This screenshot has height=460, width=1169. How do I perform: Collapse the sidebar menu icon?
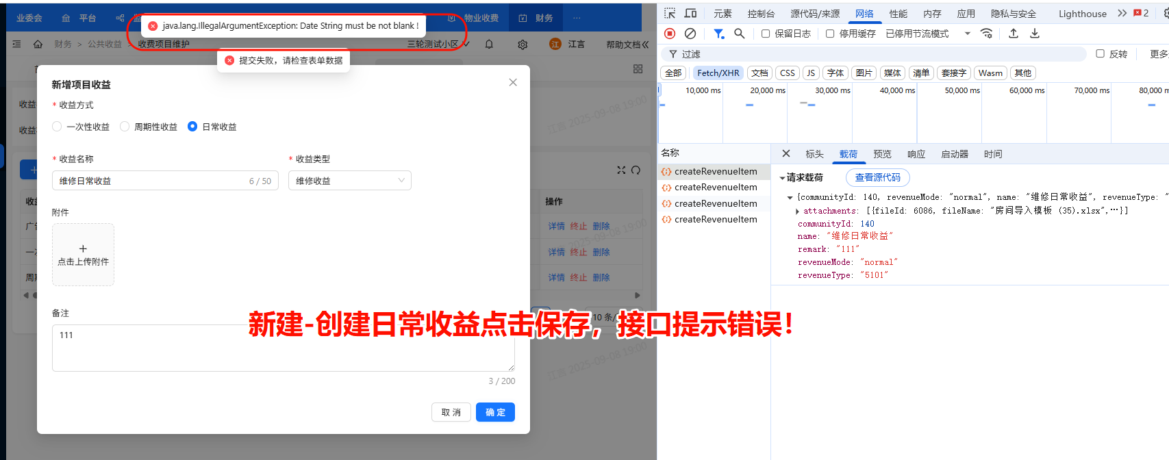(x=16, y=44)
